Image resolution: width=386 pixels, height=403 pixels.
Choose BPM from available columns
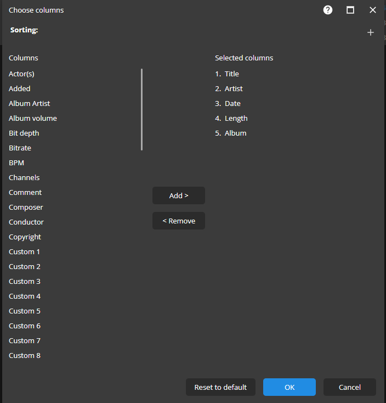[x=16, y=163]
